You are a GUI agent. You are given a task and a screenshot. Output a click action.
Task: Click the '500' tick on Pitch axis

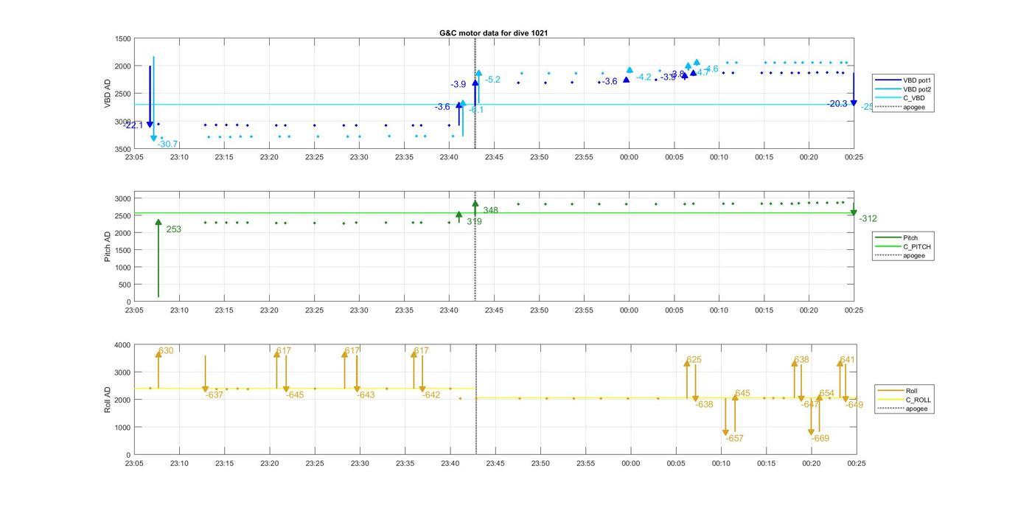coord(125,285)
